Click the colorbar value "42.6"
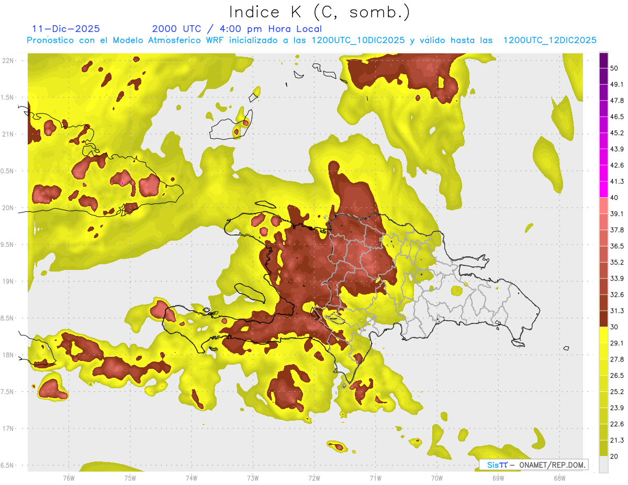 pos(617,166)
